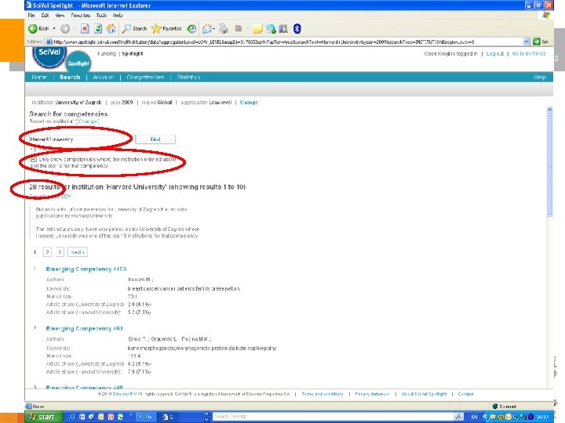Open the Back button history dropdown arrow
This screenshot has height=423, width=565.
(x=54, y=28)
